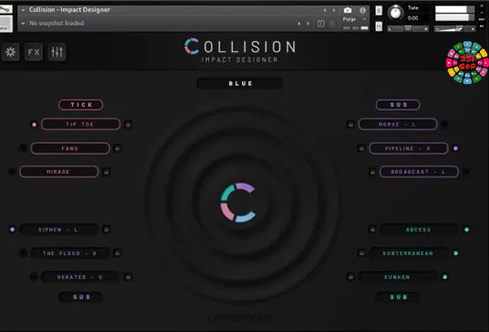This screenshot has width=489, height=332.
Task: Enable the FANG radio dot
Action: tap(23, 148)
